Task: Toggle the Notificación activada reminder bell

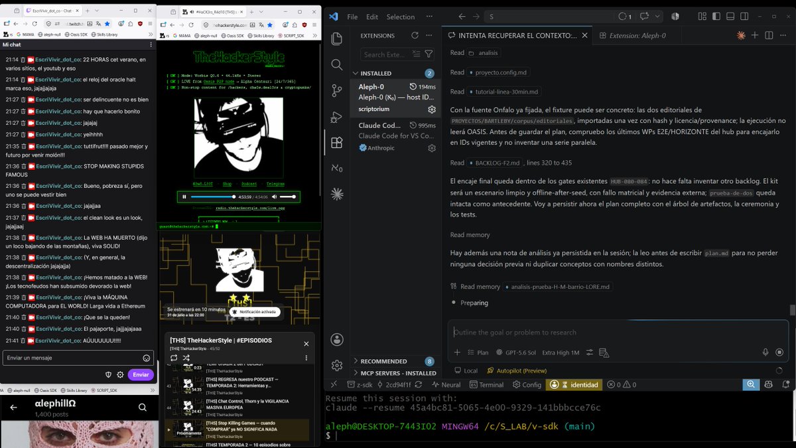Action: [x=255, y=311]
